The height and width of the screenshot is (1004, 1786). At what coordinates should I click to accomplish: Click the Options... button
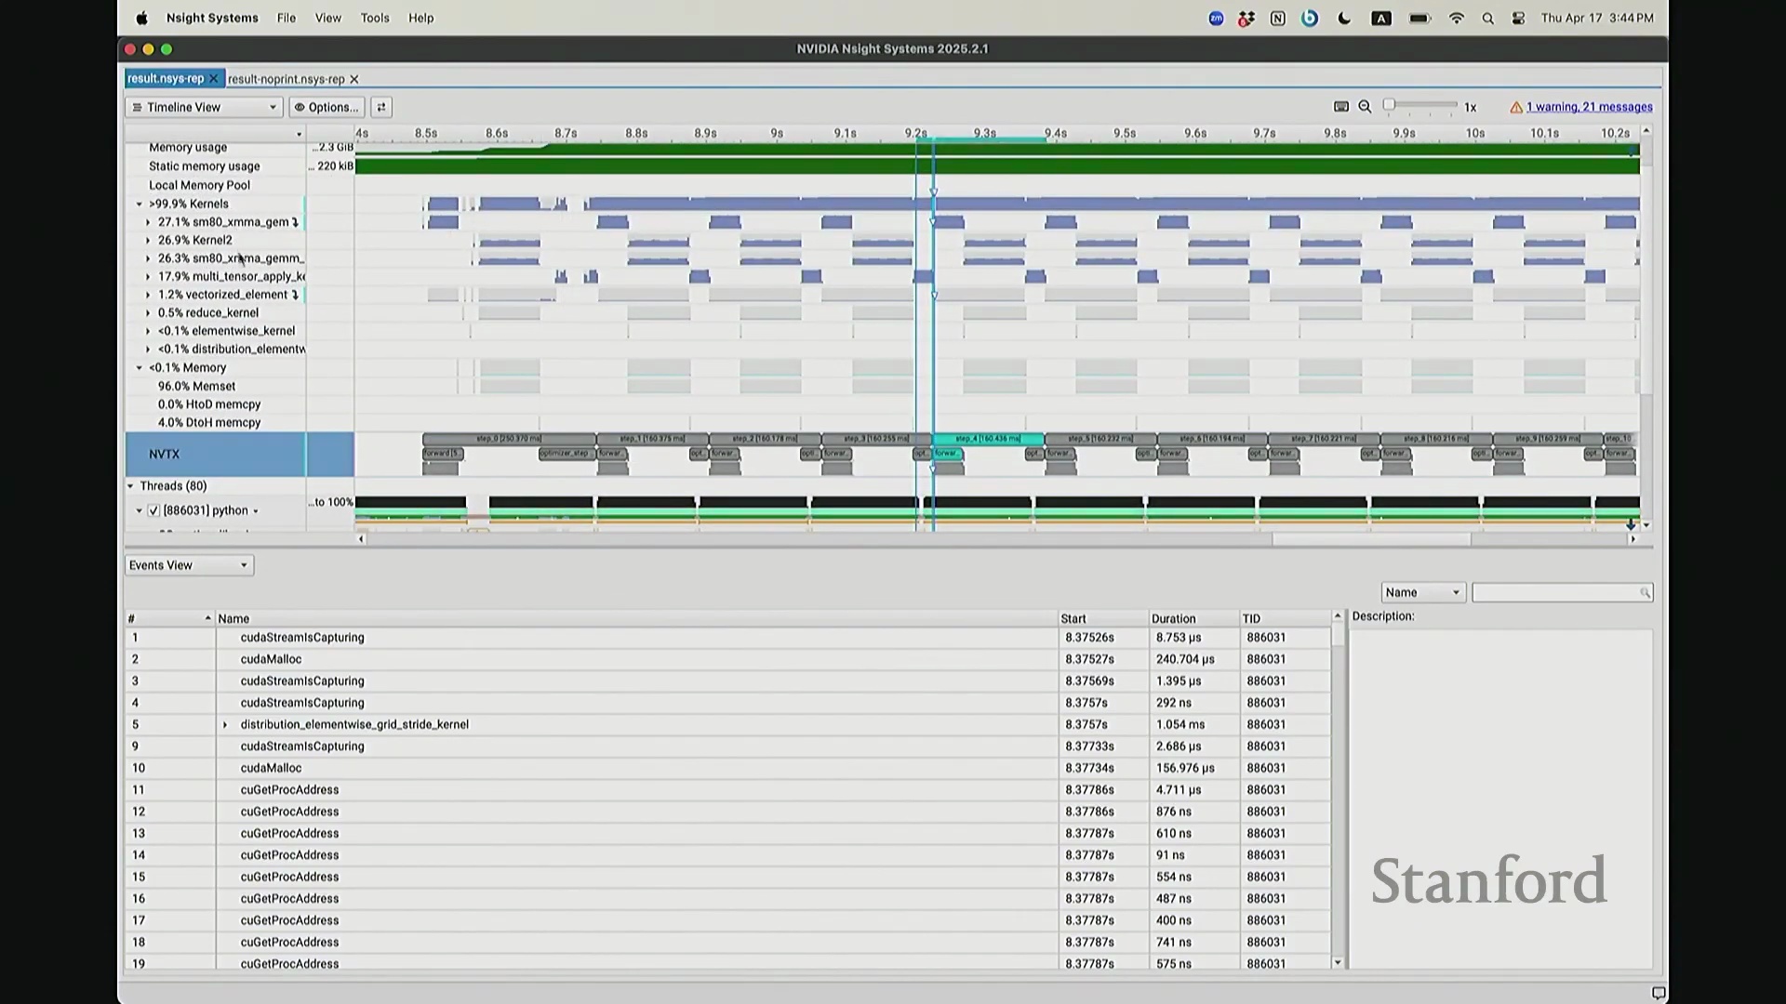click(327, 108)
